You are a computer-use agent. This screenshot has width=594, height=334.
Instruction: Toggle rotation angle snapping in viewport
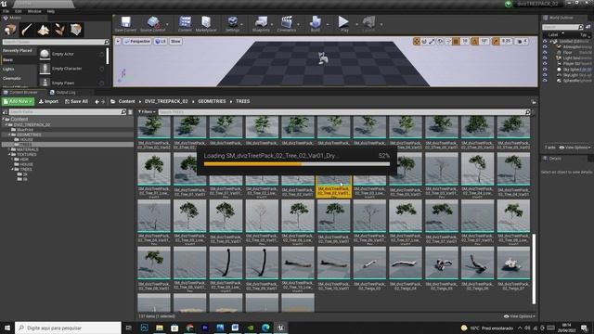pyautogui.click(x=474, y=41)
